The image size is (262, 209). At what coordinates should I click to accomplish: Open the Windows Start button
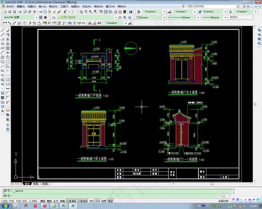click(5, 206)
